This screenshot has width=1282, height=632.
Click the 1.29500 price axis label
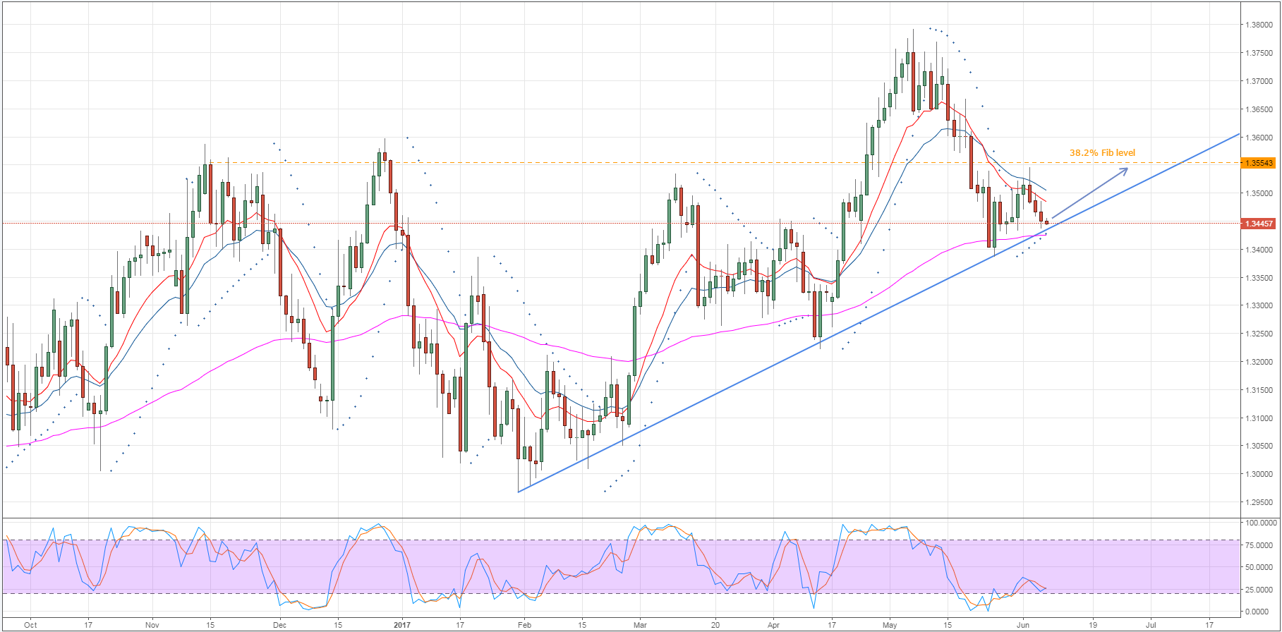1259,502
